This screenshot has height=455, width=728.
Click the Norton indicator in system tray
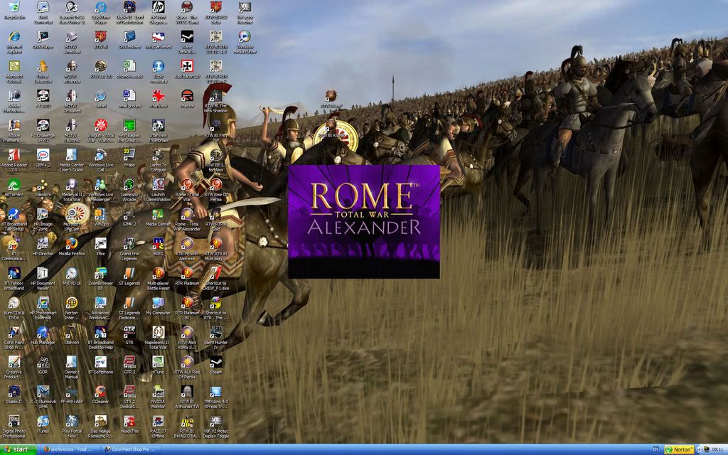click(679, 449)
